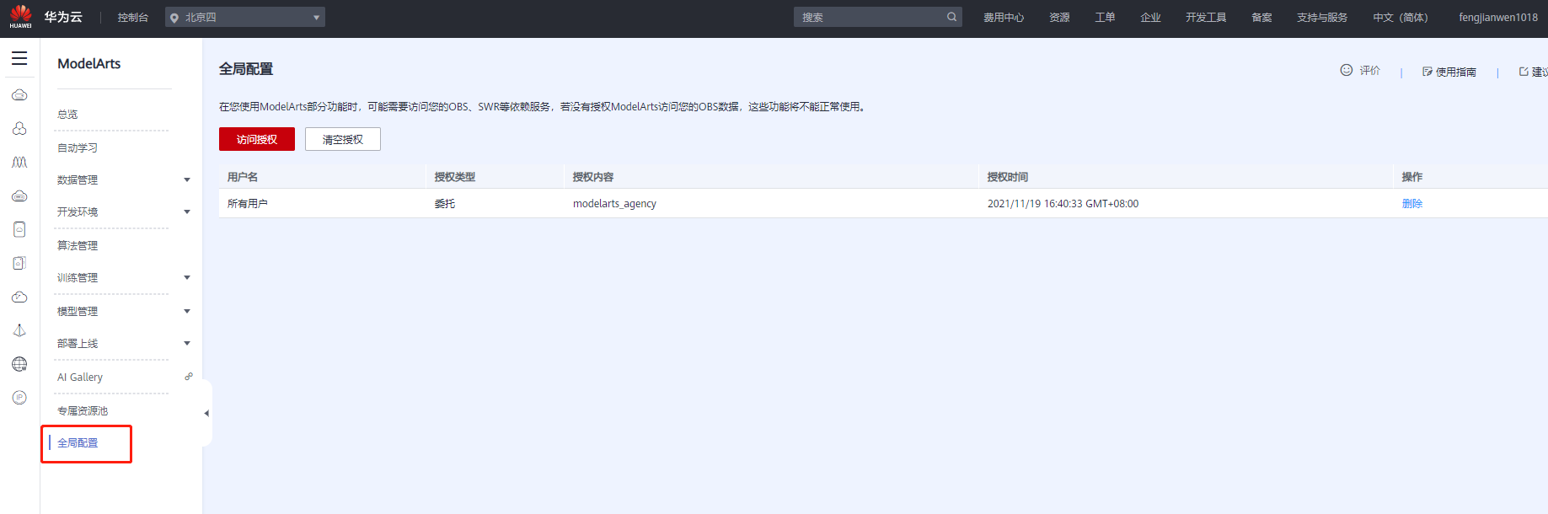1548x514 pixels.
Task: Click the 使用指南 link text
Action: (x=1456, y=72)
